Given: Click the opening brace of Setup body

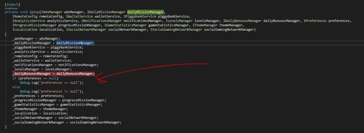Looking at the screenshot, I should click(x=6, y=34).
